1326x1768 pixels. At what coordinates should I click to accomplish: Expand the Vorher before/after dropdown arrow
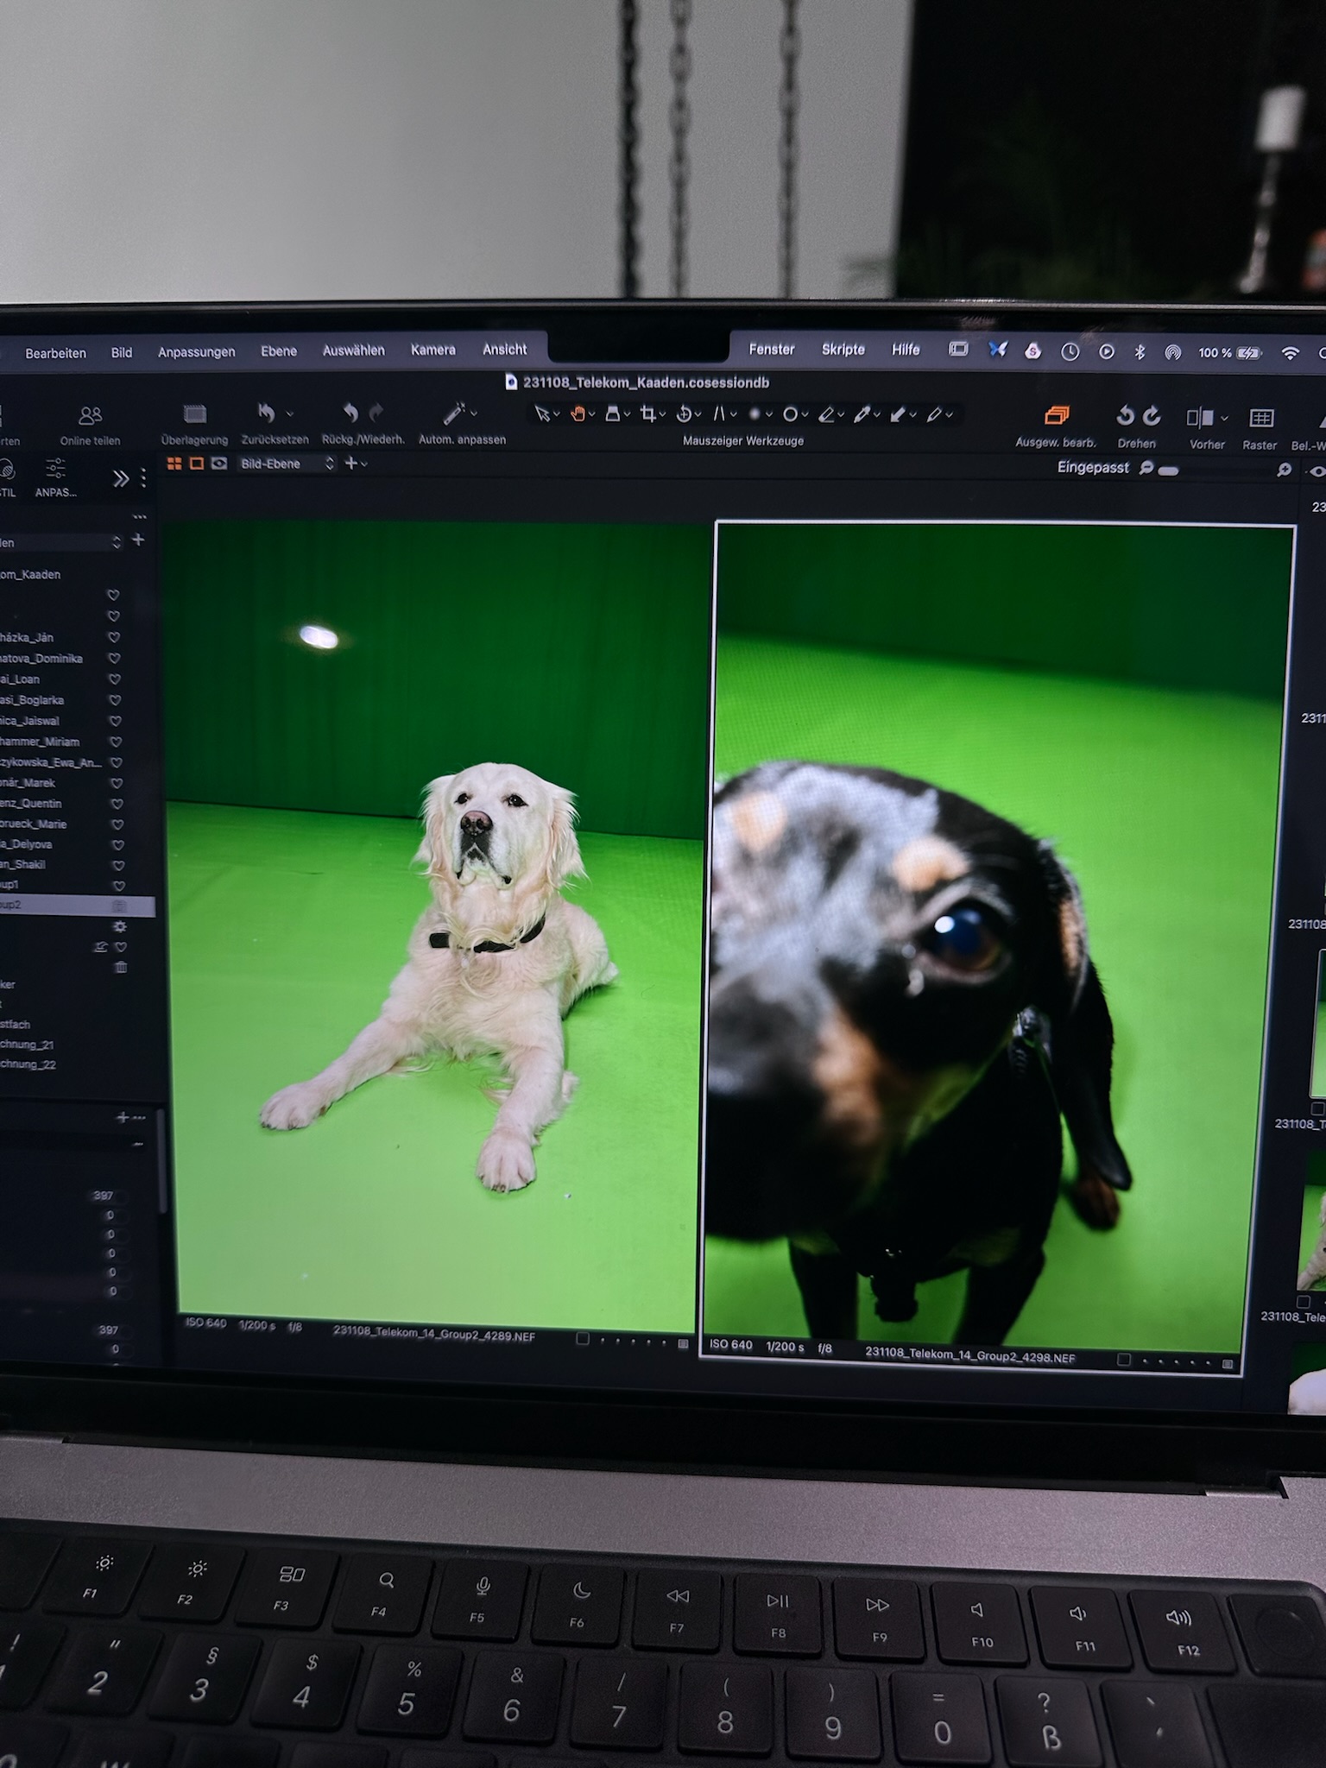(1224, 419)
